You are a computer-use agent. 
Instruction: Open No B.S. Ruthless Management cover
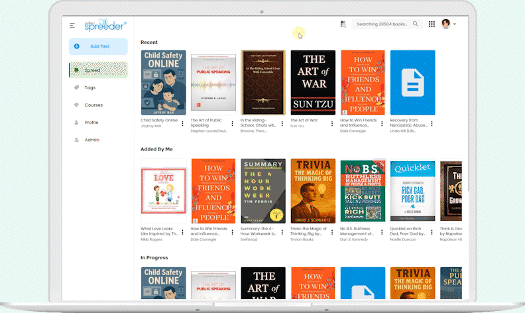tap(363, 191)
